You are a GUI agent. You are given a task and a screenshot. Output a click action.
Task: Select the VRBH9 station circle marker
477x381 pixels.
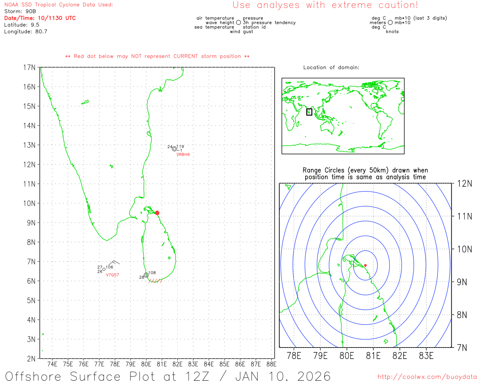[174, 149]
